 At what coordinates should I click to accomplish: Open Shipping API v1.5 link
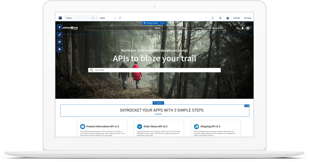(210, 126)
